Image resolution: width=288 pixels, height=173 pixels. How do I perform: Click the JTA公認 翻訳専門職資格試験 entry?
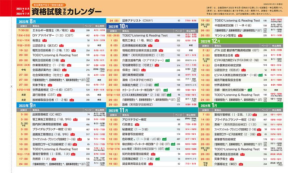(237, 50)
